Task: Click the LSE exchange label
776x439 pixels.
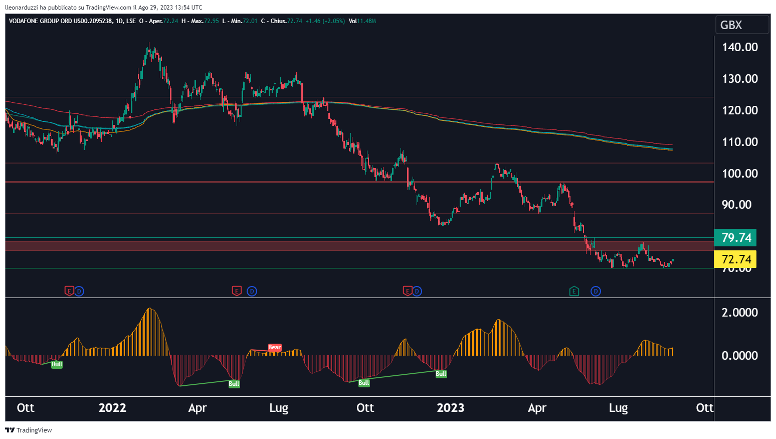Action: click(x=131, y=21)
